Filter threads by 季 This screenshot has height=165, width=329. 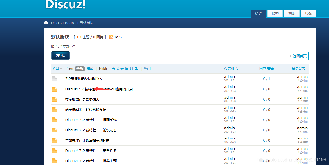136,69
